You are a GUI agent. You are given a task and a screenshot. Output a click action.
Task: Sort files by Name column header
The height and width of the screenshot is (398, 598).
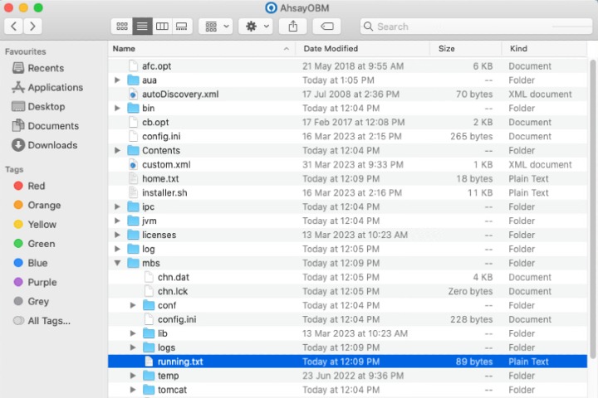pyautogui.click(x=125, y=49)
